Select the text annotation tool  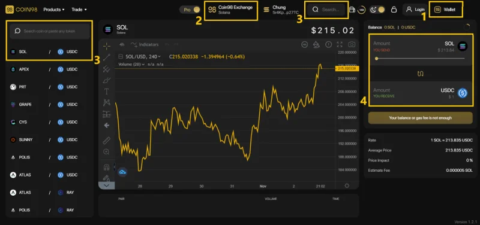click(x=107, y=92)
